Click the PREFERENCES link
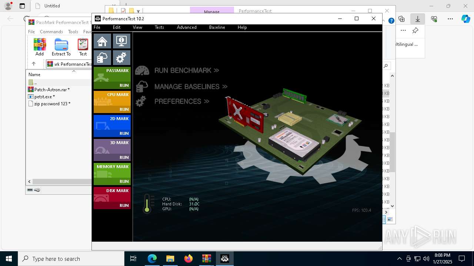The height and width of the screenshot is (266, 474). tap(182, 101)
